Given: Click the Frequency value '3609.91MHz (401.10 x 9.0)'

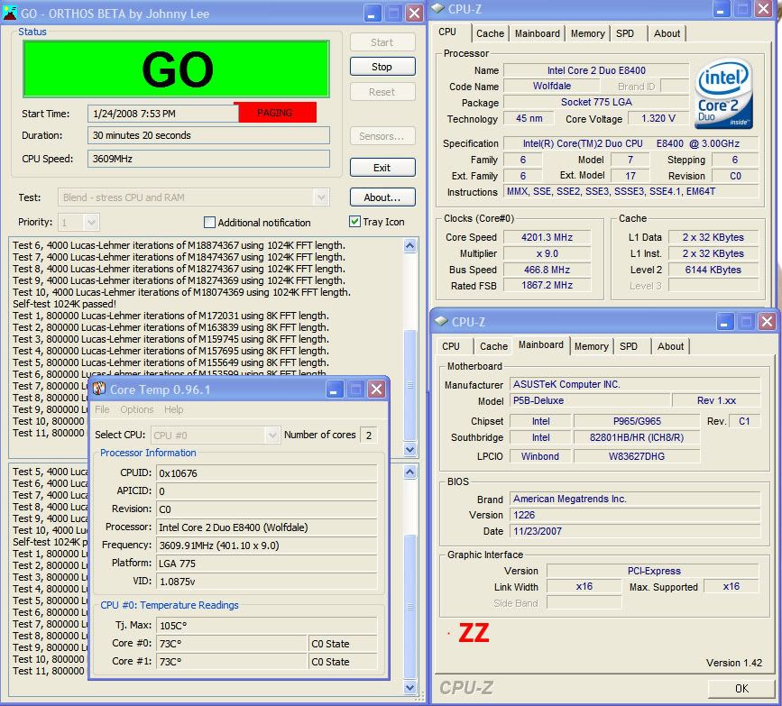Looking at the screenshot, I should coord(267,546).
